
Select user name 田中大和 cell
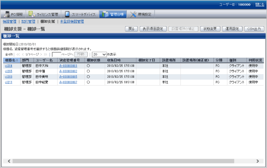[x=42, y=66]
